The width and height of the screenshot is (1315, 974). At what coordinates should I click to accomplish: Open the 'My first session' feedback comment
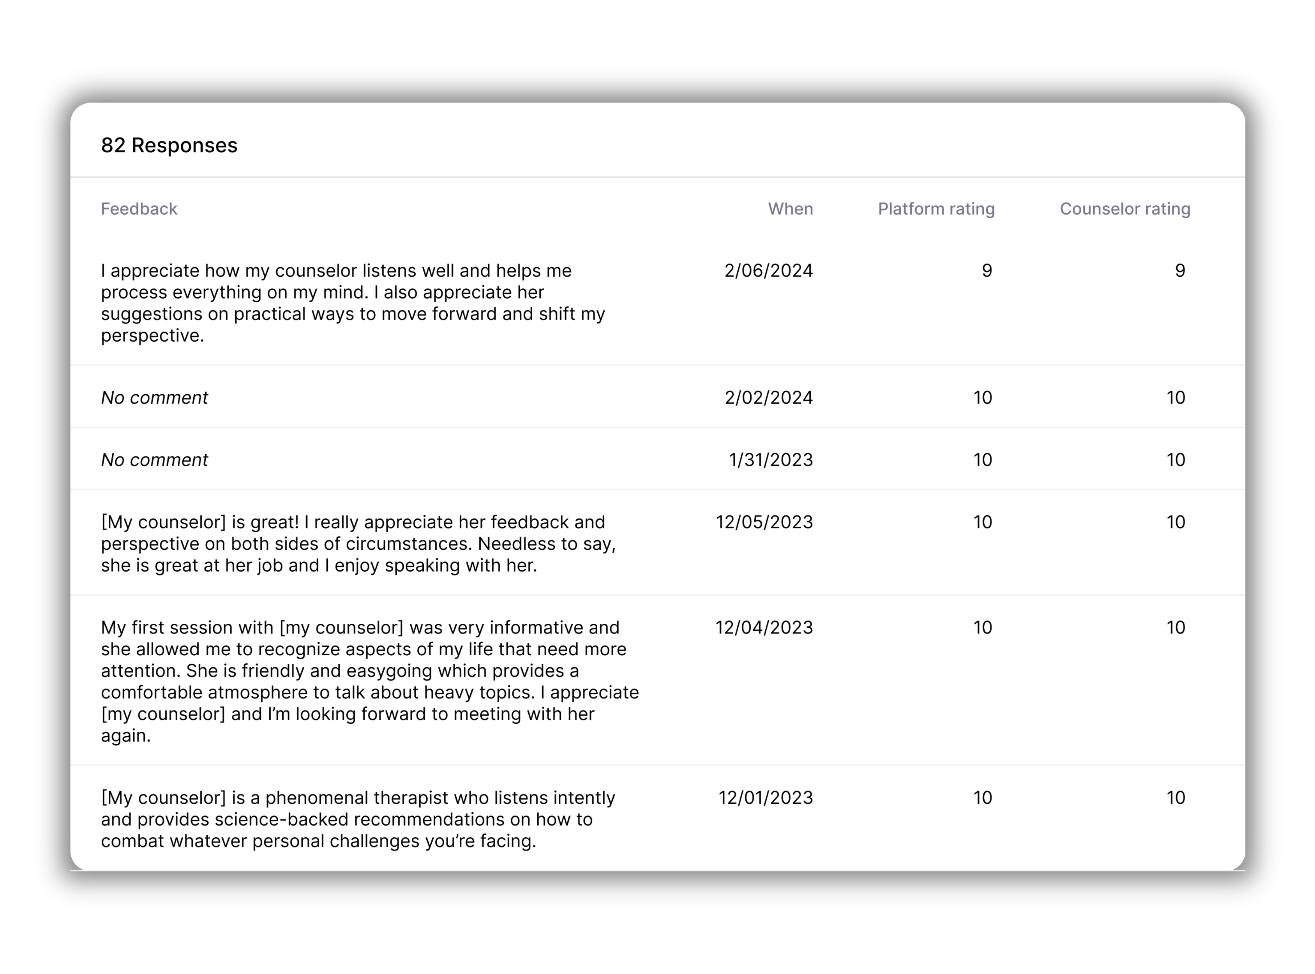[x=370, y=681]
